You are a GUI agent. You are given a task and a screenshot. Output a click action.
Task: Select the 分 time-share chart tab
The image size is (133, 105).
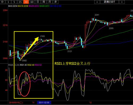click(x=3, y=2)
